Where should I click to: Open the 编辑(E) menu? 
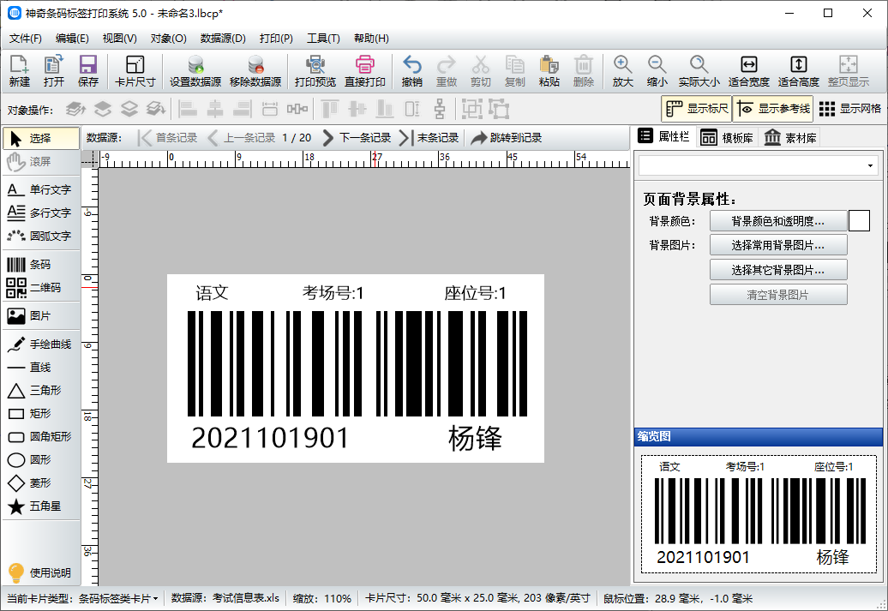pos(72,39)
